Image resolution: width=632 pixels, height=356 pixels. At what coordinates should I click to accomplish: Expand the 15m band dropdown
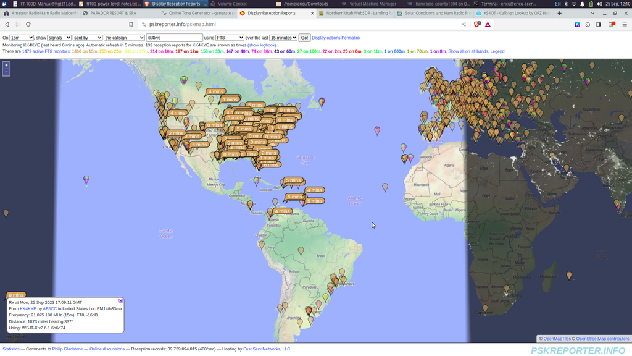[x=22, y=38]
